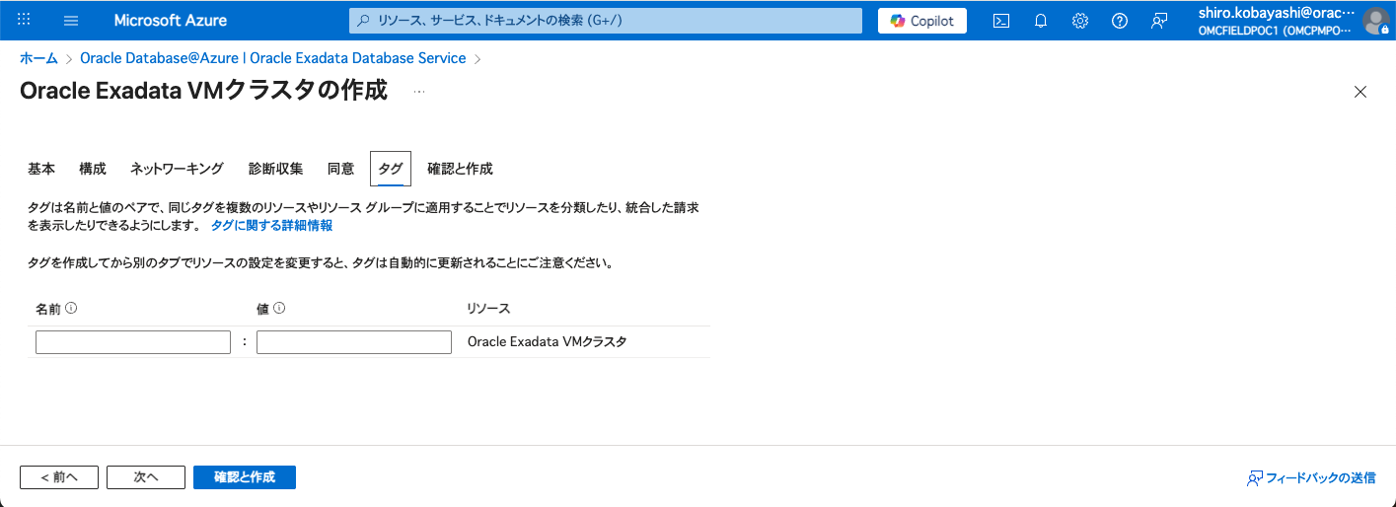Switch to the 確認と作成 tab
This screenshot has width=1396, height=507.
(460, 169)
